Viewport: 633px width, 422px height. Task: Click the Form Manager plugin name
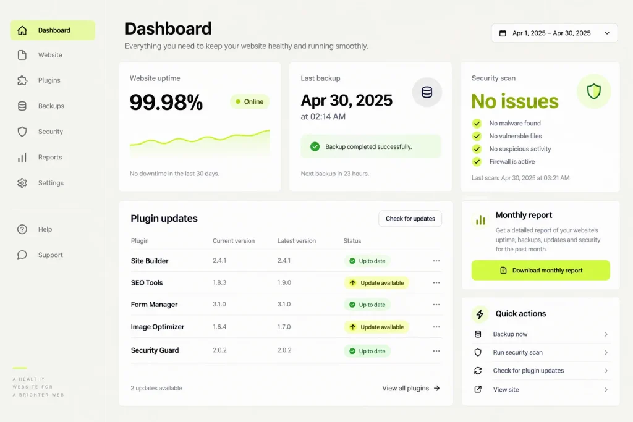pos(154,304)
